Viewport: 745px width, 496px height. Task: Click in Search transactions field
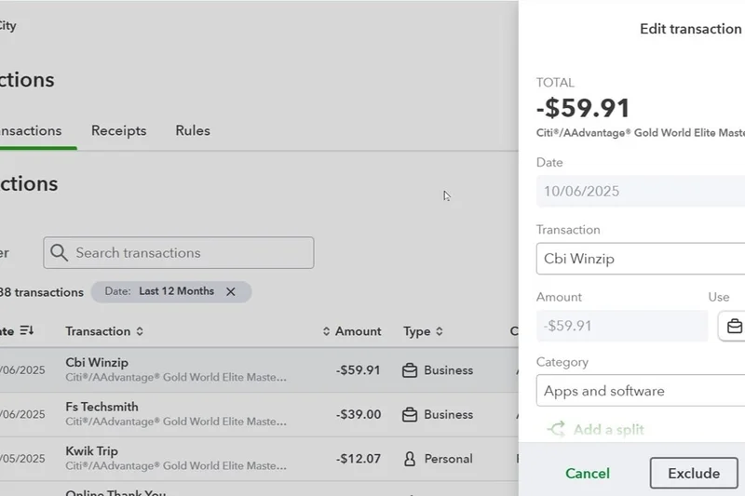pyautogui.click(x=179, y=252)
